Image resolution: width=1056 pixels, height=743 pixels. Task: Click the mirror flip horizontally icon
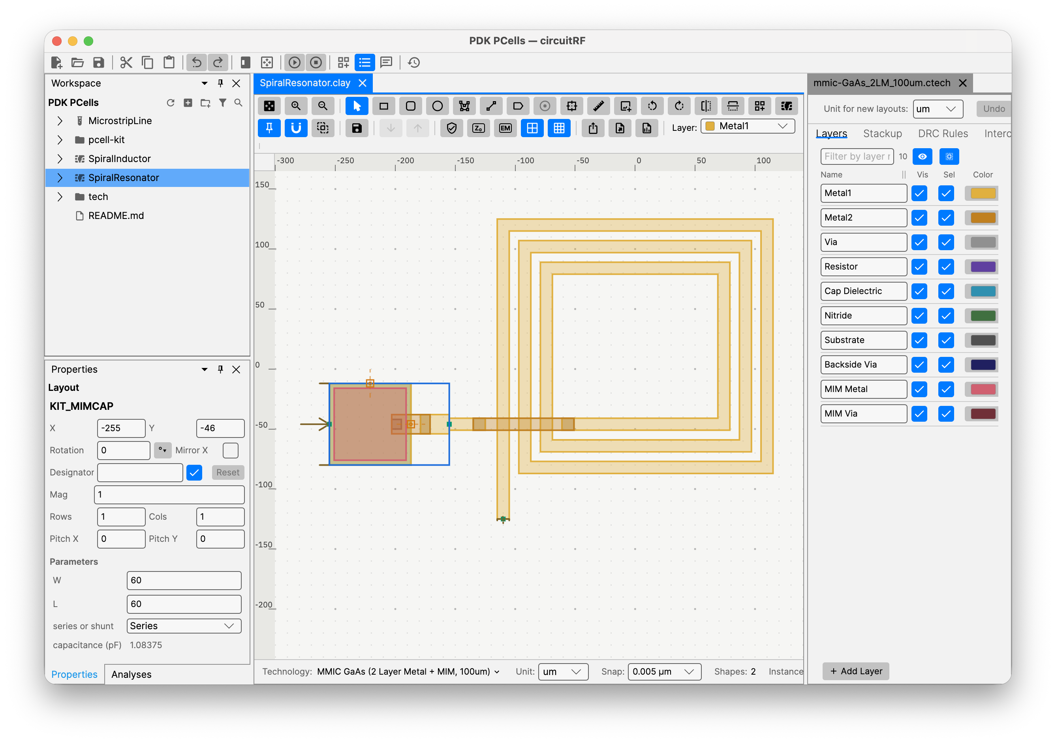tap(706, 106)
